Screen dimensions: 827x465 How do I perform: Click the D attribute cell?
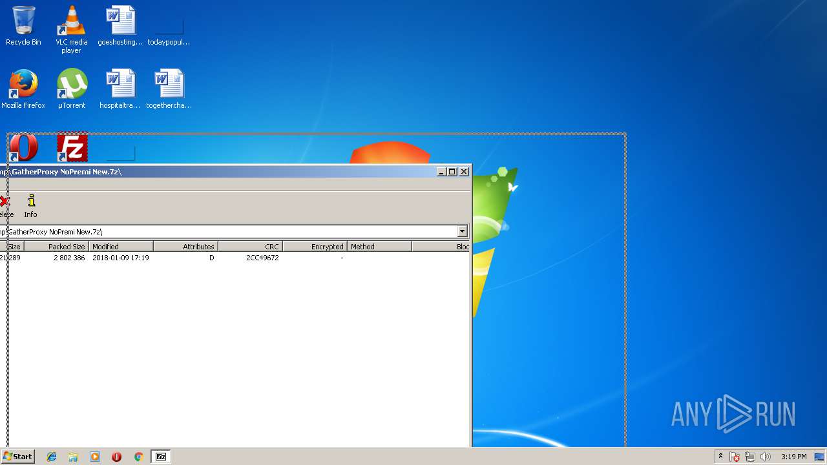click(x=211, y=258)
